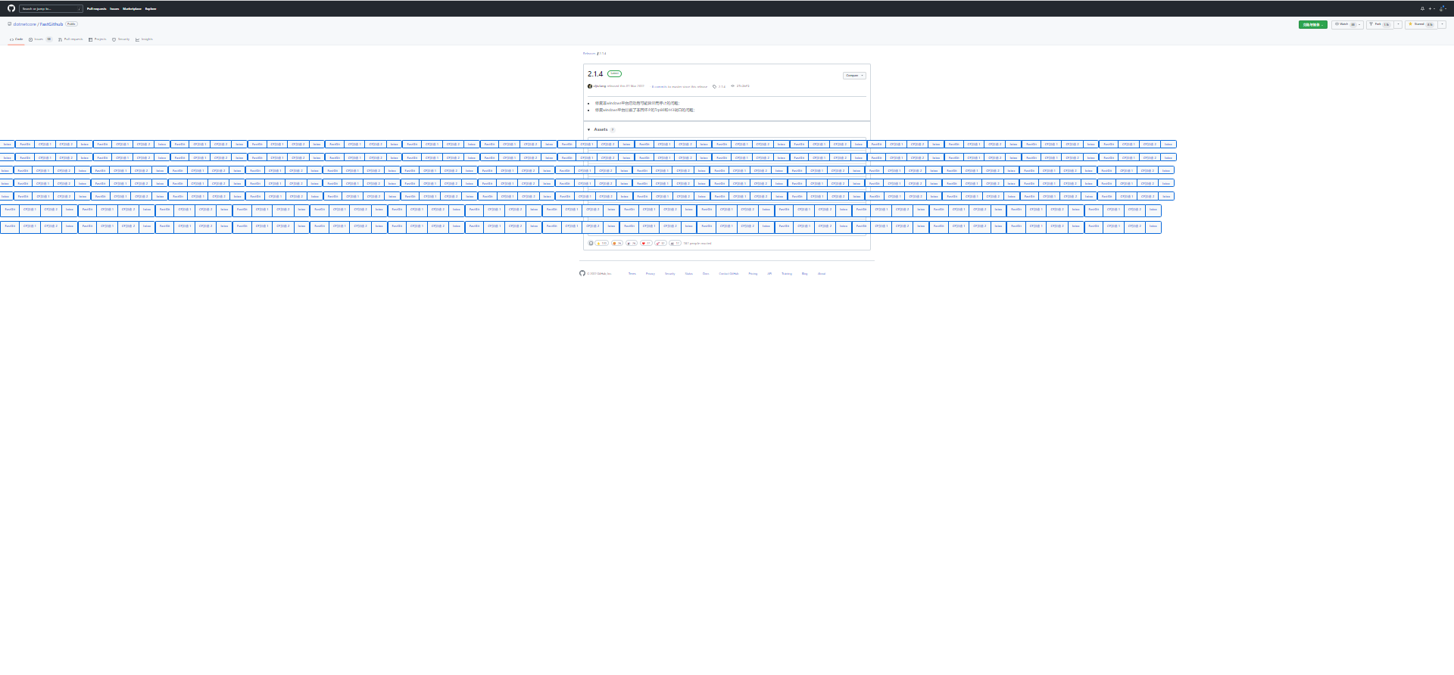The height and width of the screenshot is (675, 1454).
Task: Open the Contact GitHub footer link
Action: coord(729,274)
